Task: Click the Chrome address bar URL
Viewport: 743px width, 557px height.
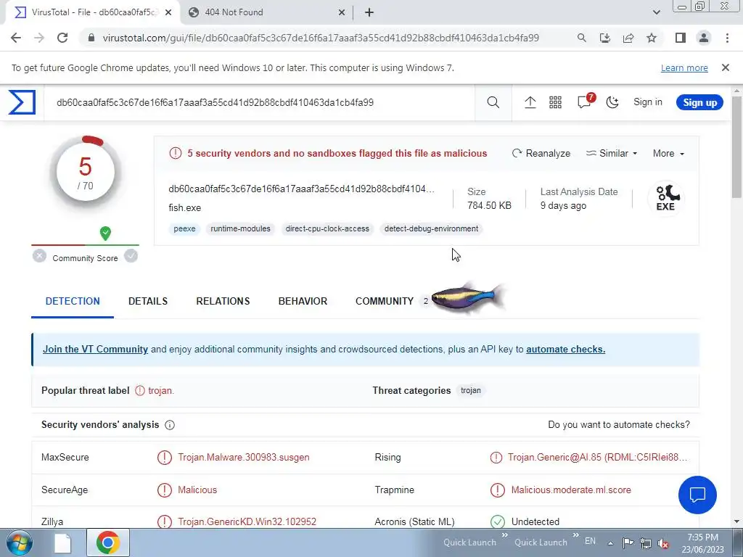Action: tap(320, 38)
